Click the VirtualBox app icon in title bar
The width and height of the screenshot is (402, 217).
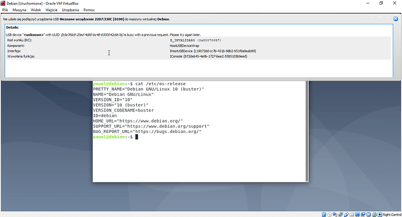(3, 3)
